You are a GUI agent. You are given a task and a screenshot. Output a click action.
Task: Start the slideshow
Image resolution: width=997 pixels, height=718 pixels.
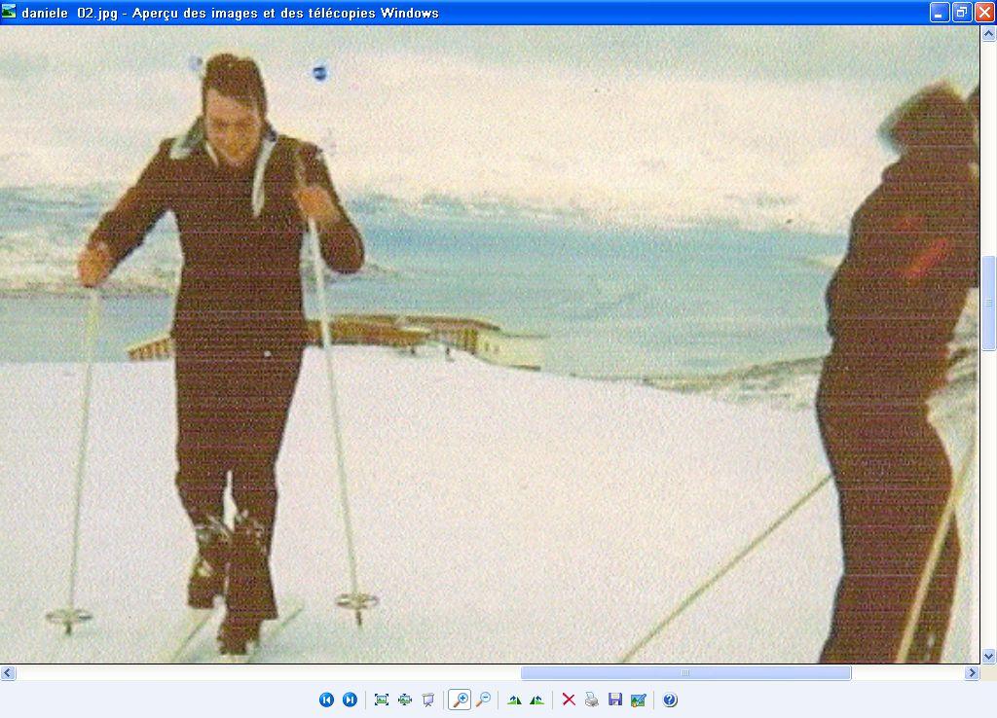[x=427, y=700]
